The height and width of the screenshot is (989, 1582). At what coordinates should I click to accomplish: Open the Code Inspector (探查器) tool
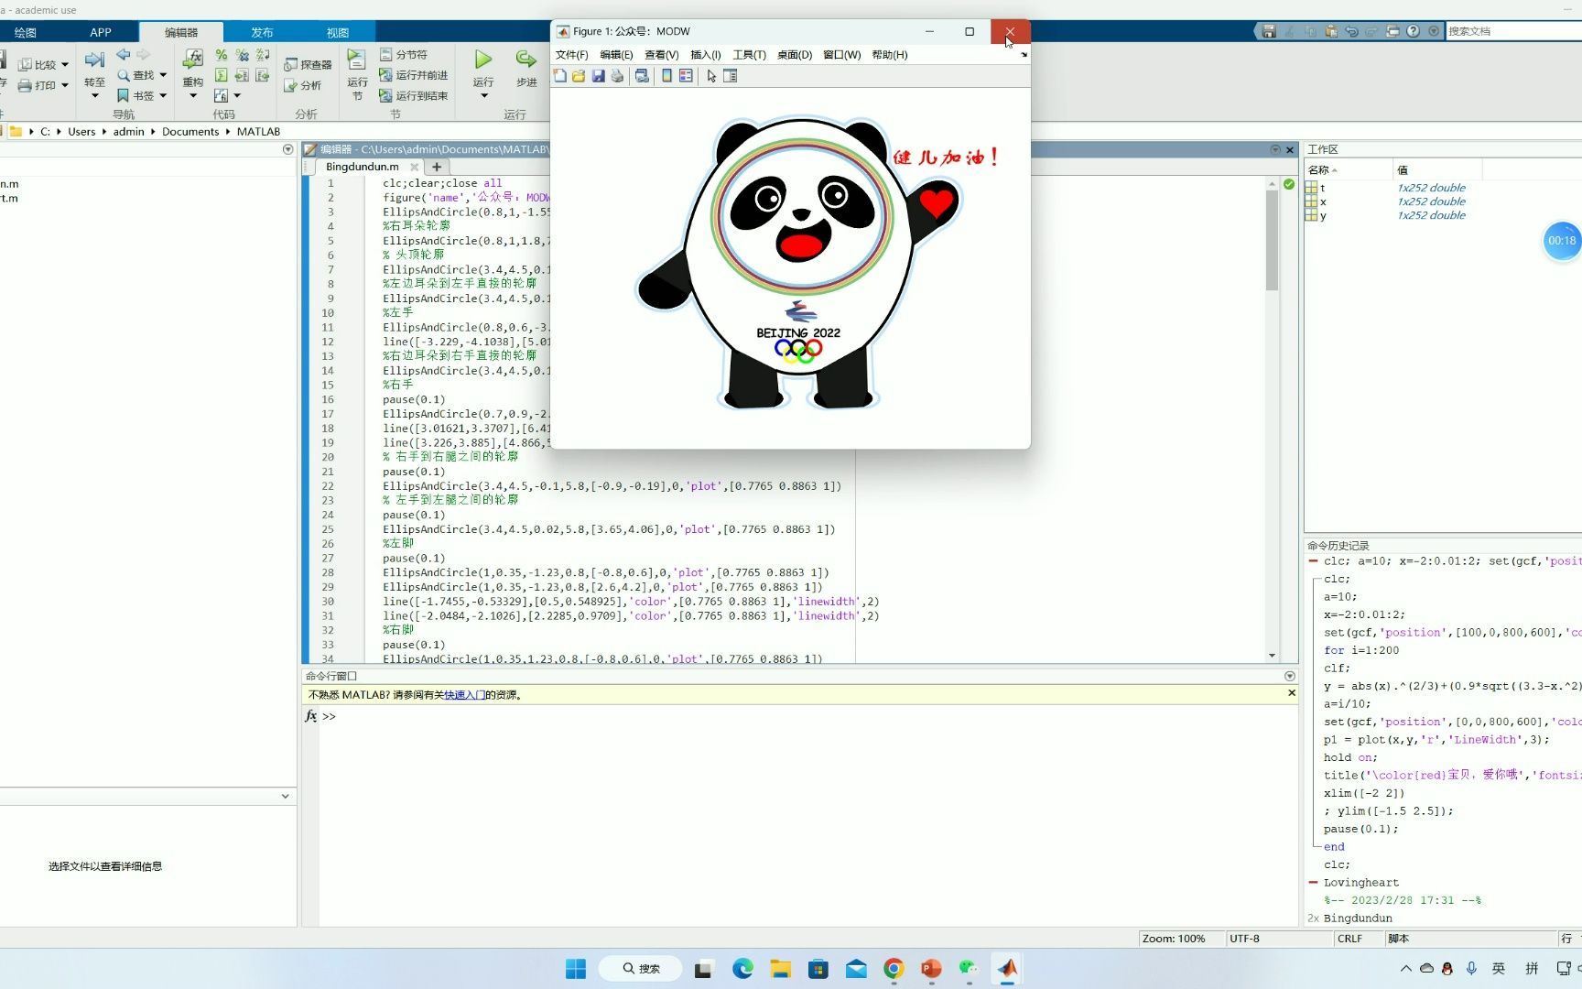point(308,65)
